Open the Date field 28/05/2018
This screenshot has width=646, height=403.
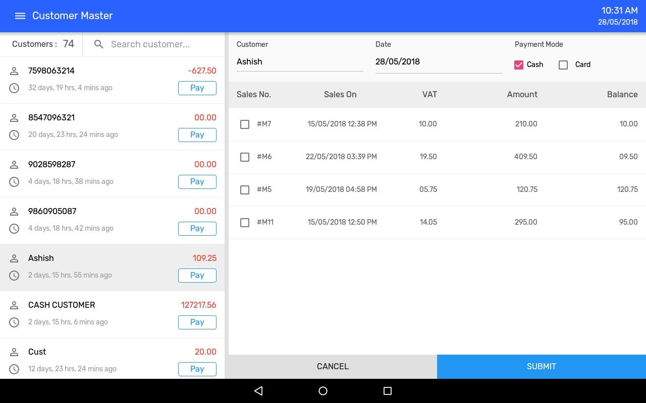pos(439,62)
